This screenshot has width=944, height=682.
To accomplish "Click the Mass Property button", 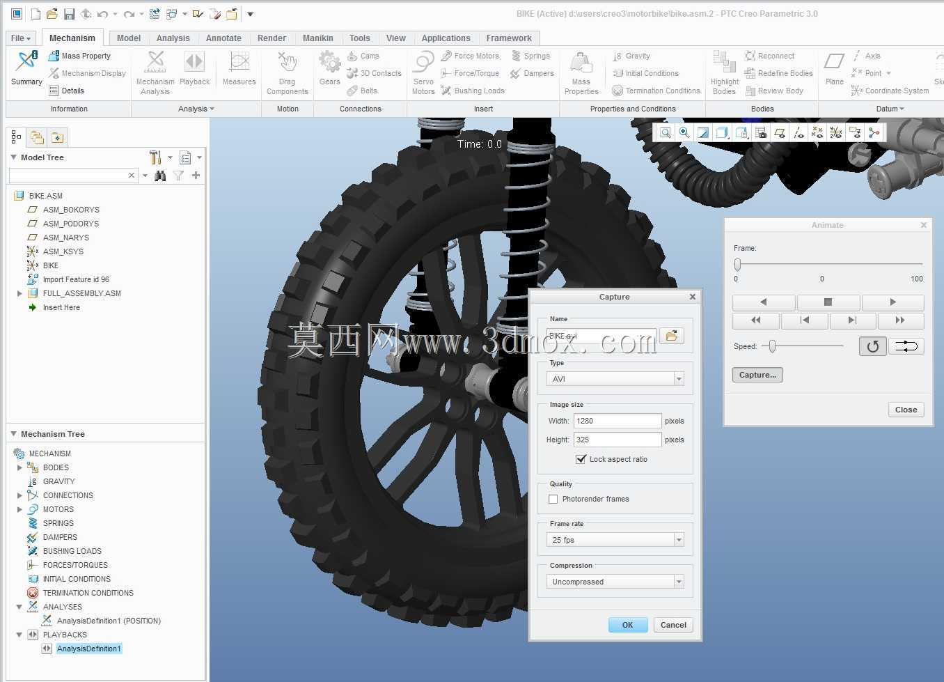I will [79, 56].
